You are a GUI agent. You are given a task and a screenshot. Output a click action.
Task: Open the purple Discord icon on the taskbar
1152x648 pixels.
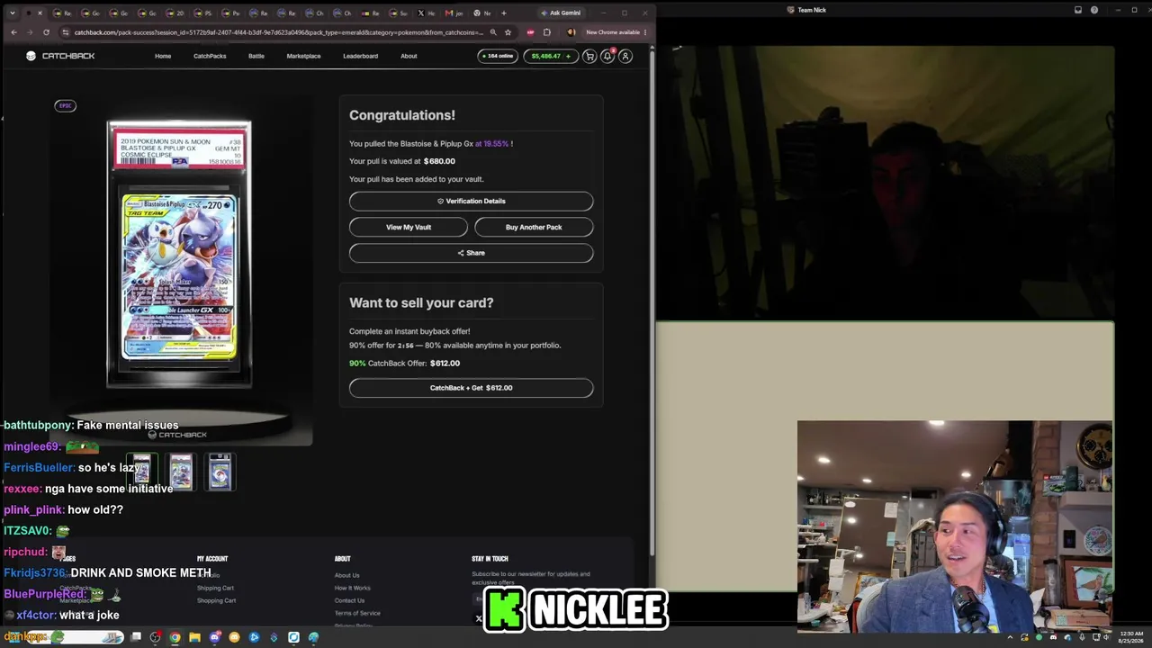215,637
